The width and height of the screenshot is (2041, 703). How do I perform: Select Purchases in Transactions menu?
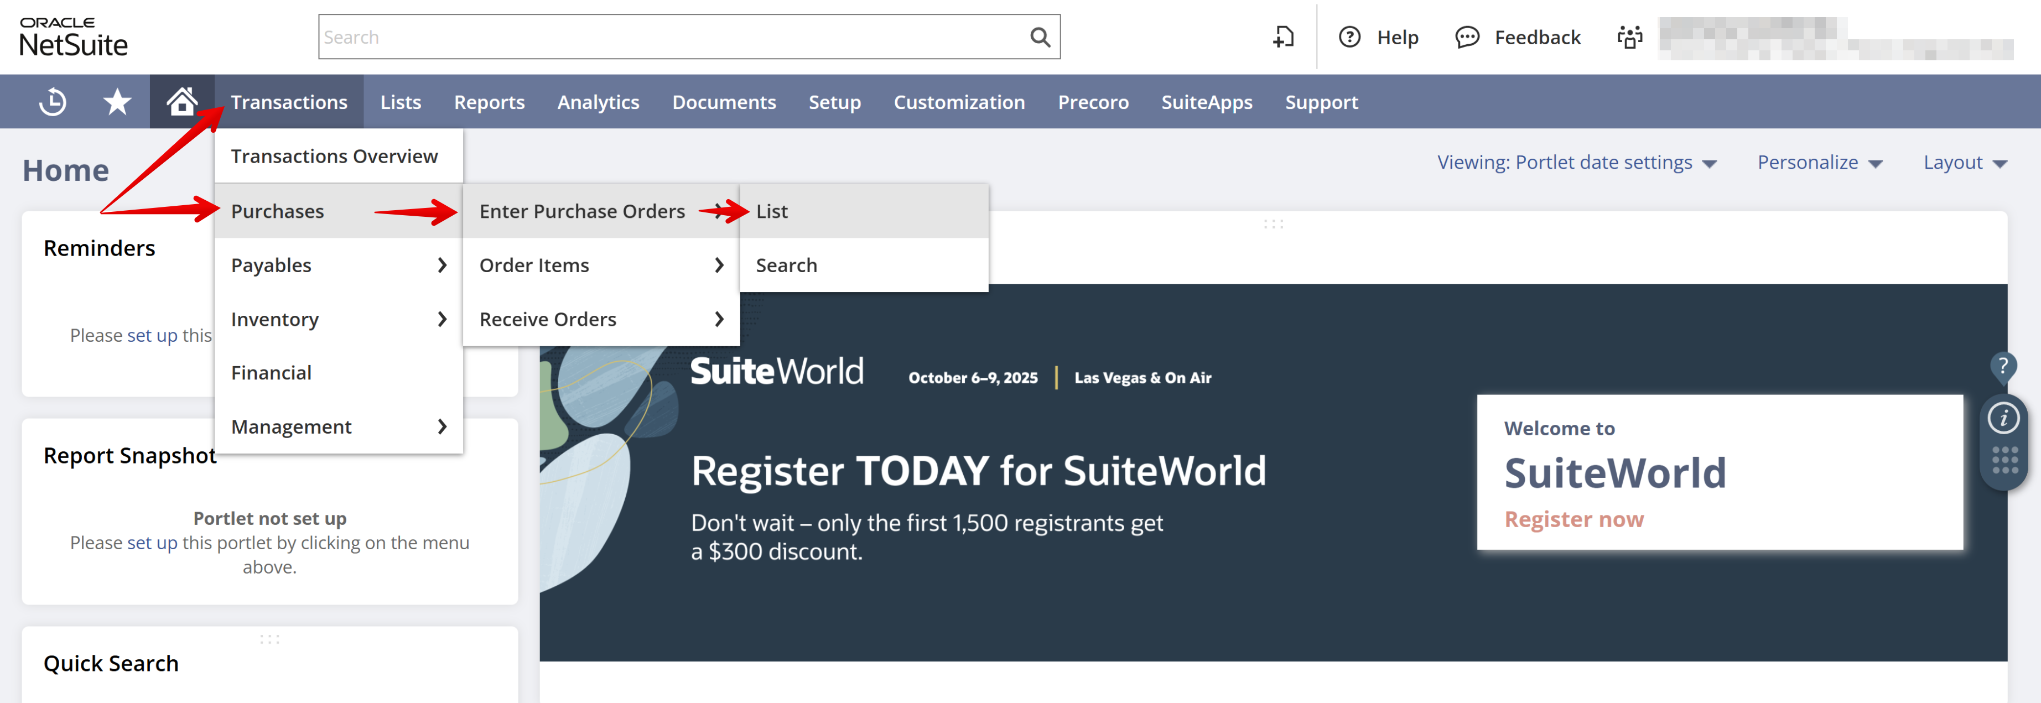coord(338,211)
